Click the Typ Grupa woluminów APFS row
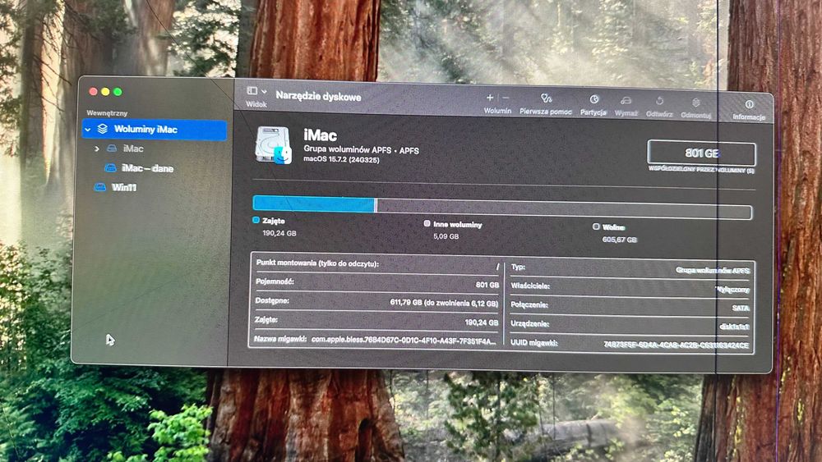This screenshot has width=822, height=462. click(630, 268)
